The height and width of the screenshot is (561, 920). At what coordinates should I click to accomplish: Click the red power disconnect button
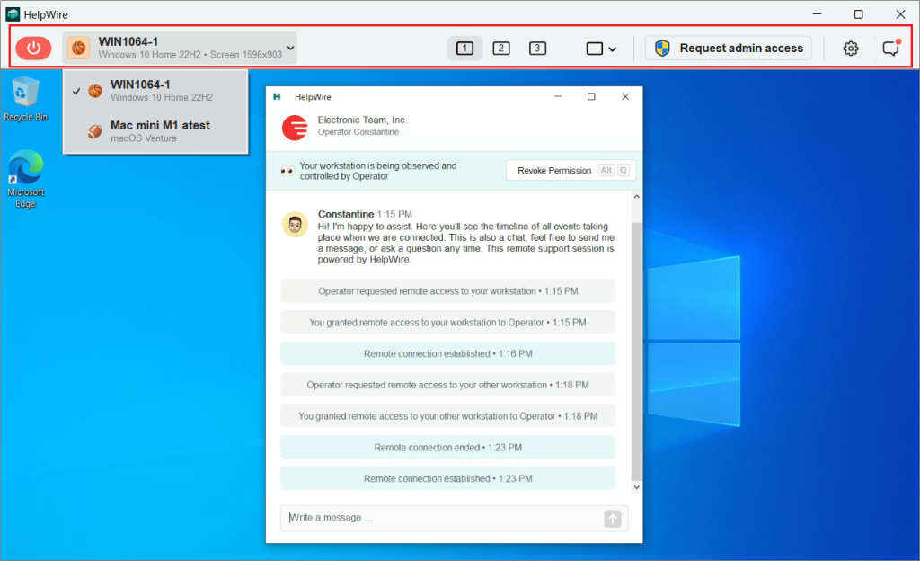pos(33,48)
